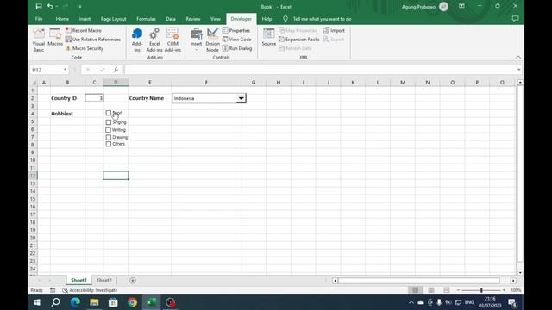Click the horizontal scrollbar right arrow
The image size is (552, 310).
coord(513,281)
